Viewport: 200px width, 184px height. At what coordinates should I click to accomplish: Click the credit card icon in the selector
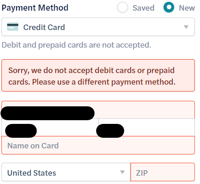12,27
